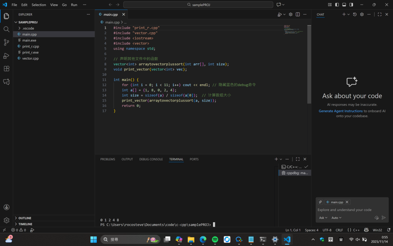393x246 pixels.
Task: Open Search view in sidebar
Action: [x=6, y=29]
